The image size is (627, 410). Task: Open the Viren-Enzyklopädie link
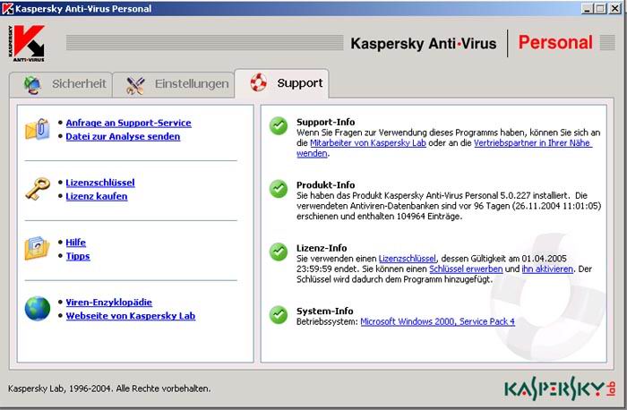[x=108, y=303]
